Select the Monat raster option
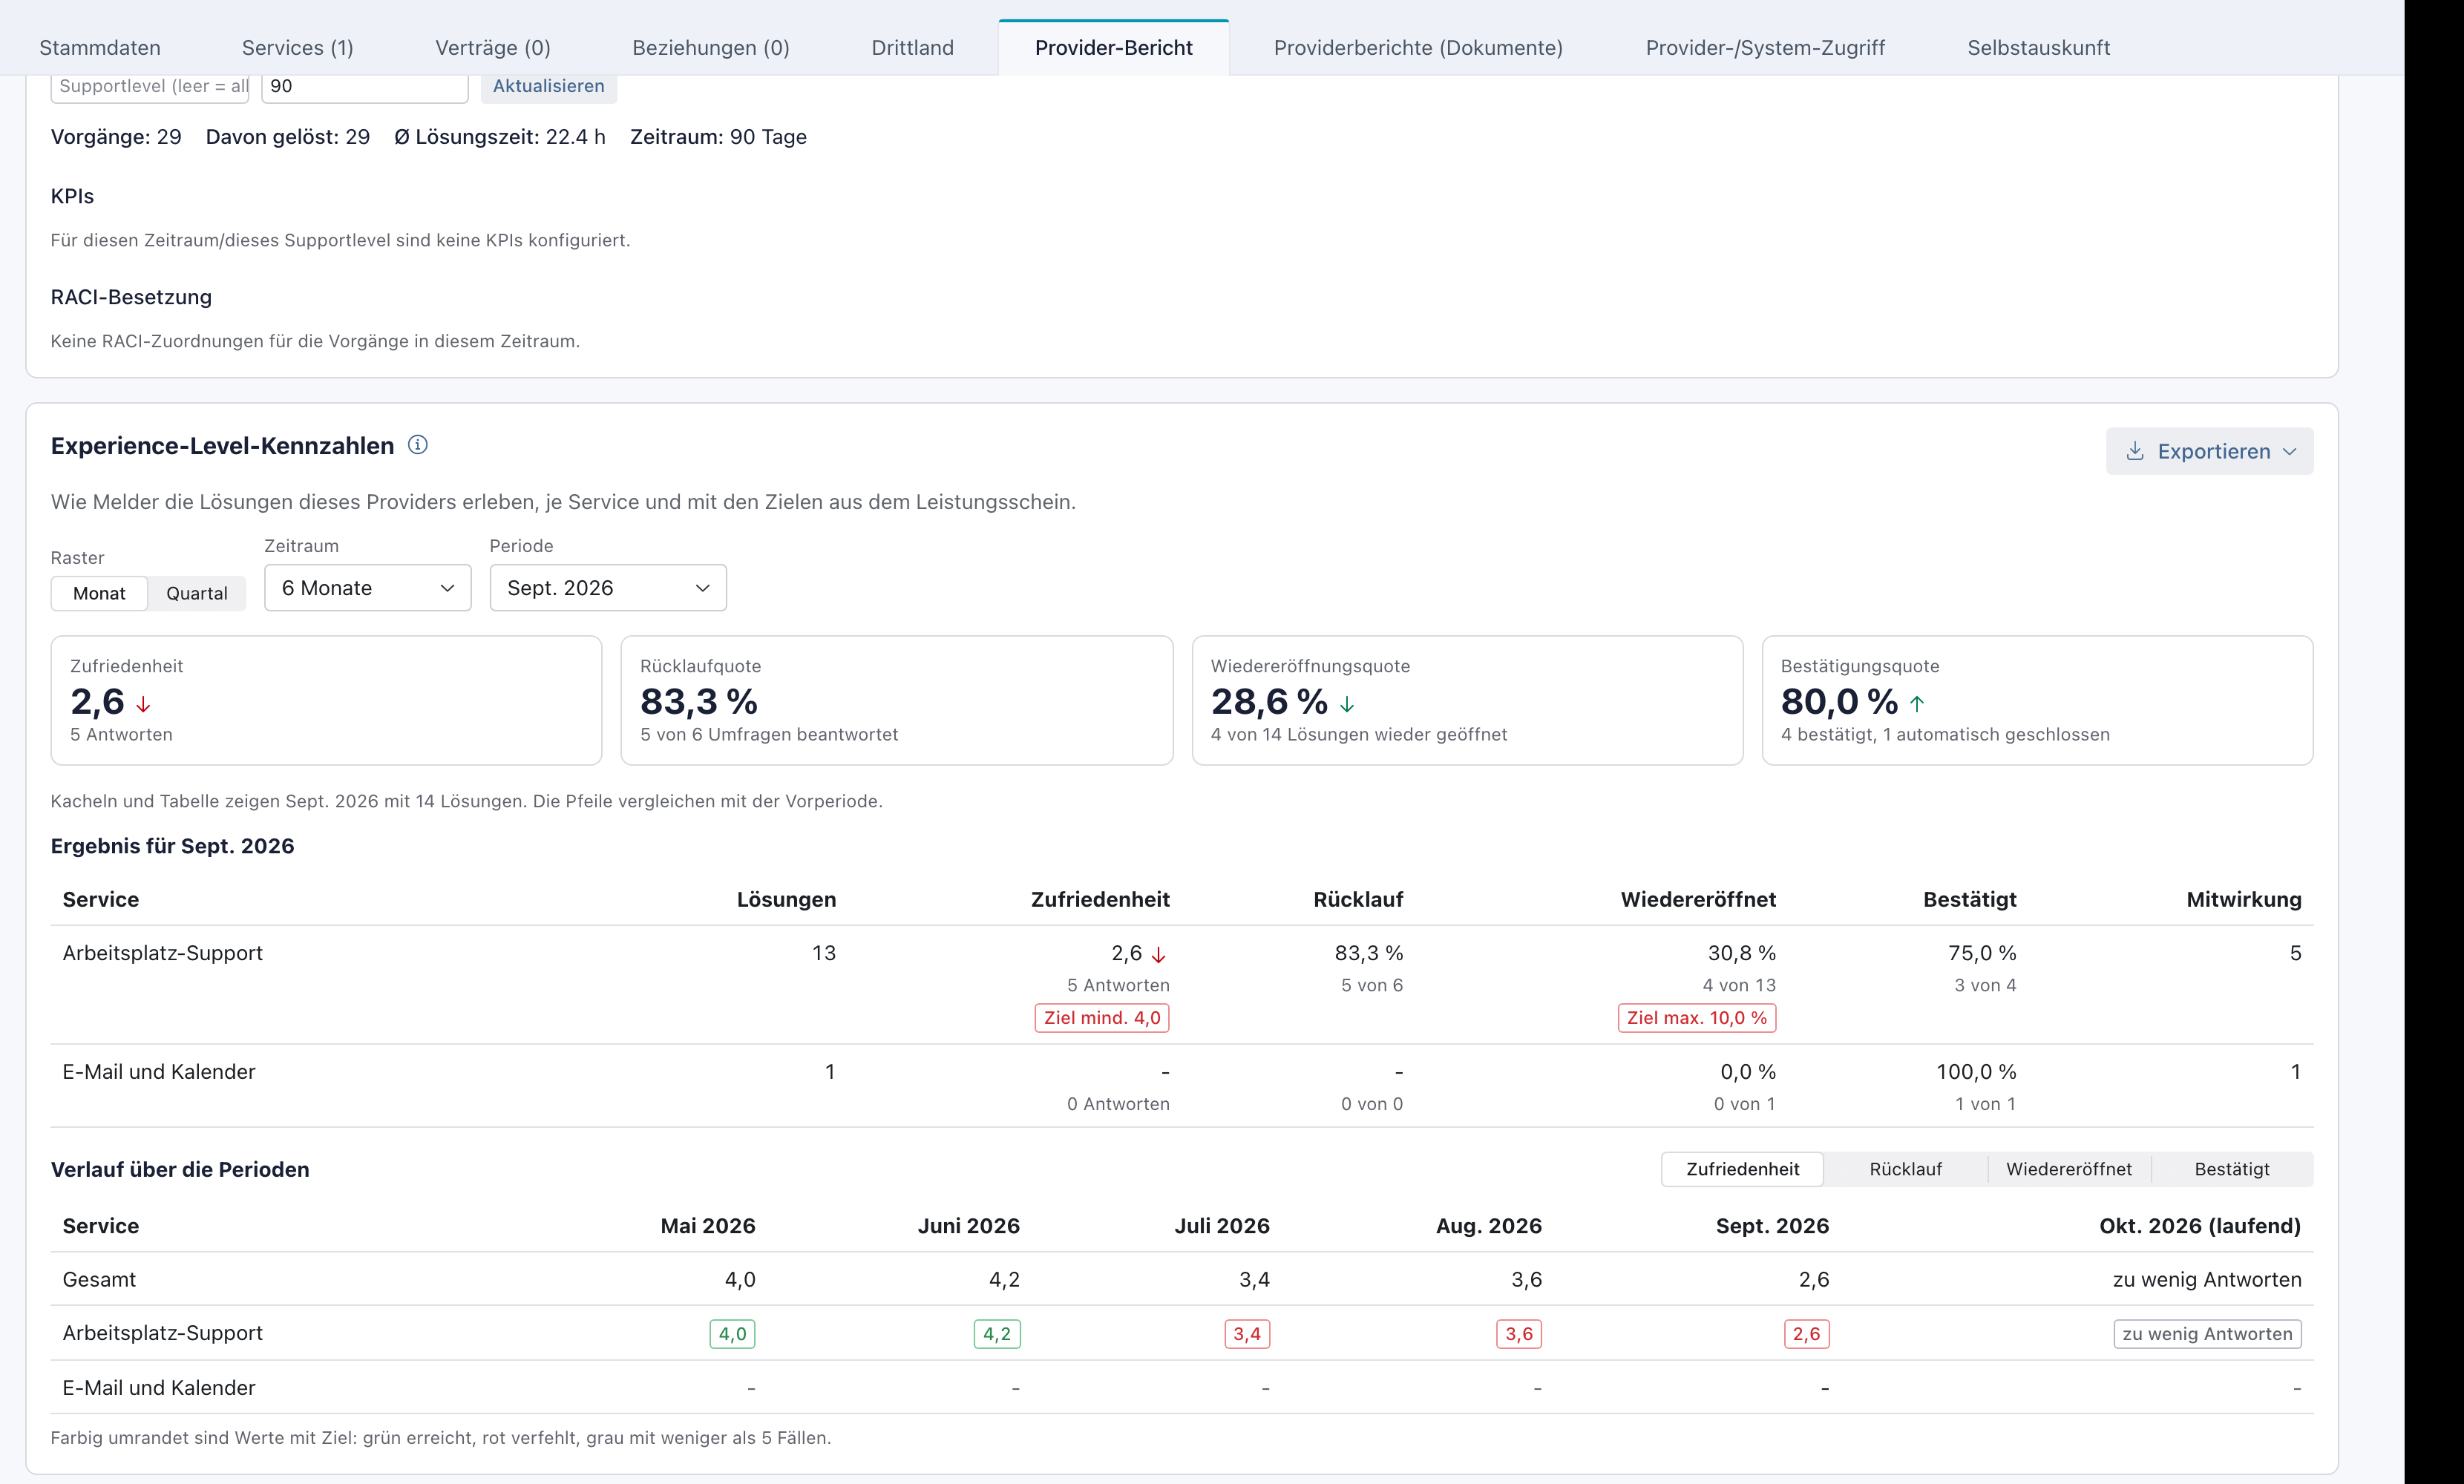The width and height of the screenshot is (2464, 1484). tap(99, 593)
